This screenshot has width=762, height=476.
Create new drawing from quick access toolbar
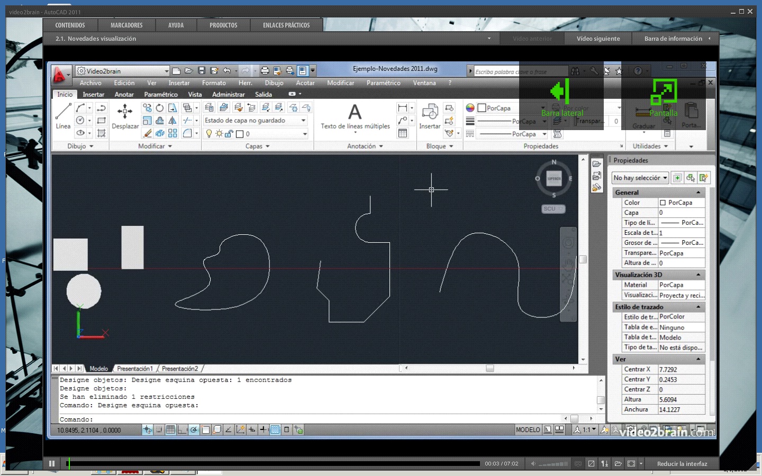point(176,70)
